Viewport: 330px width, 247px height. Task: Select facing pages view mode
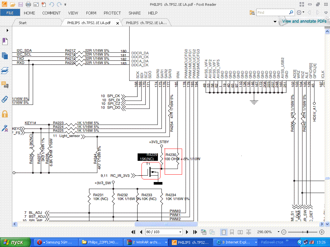point(240,232)
